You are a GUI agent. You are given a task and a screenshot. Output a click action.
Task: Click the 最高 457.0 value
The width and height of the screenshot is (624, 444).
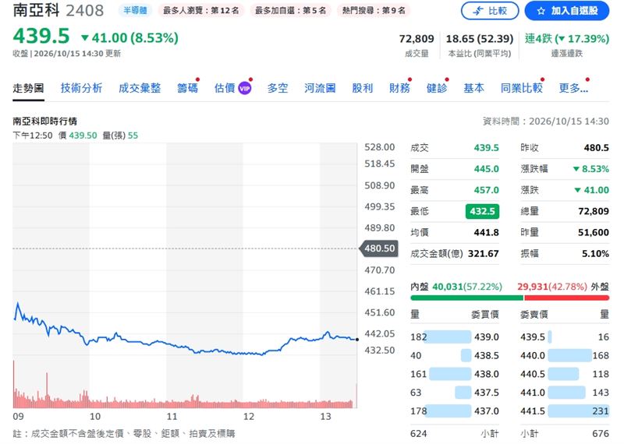[x=486, y=190]
